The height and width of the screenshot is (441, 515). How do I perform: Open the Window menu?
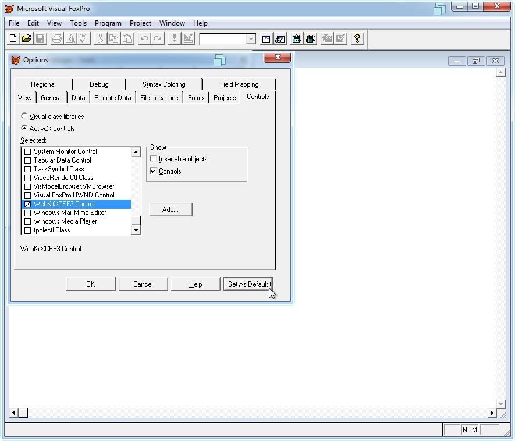[172, 23]
